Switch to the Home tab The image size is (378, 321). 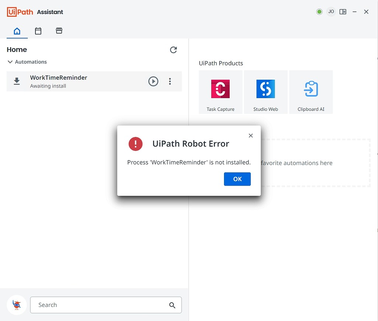point(17,31)
